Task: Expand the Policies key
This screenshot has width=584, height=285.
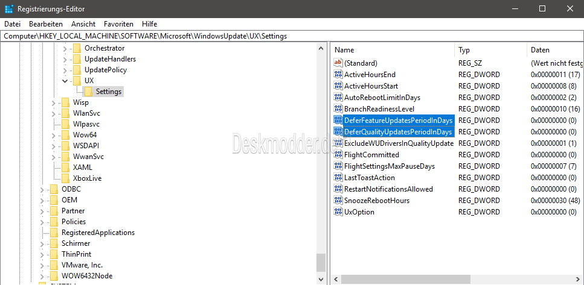Action: [x=42, y=222]
